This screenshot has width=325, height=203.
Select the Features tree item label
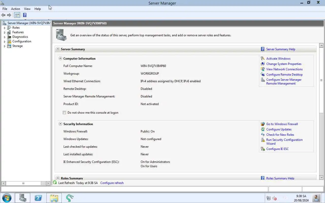[18, 32]
